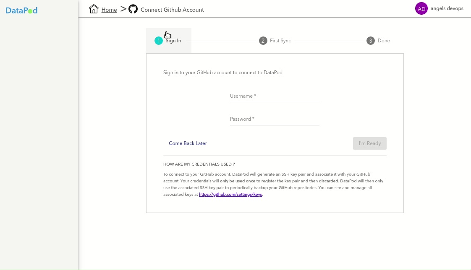Click the breadcrumb arrow separator after Home
Viewport: 471px width, 270px height.
[x=123, y=9]
